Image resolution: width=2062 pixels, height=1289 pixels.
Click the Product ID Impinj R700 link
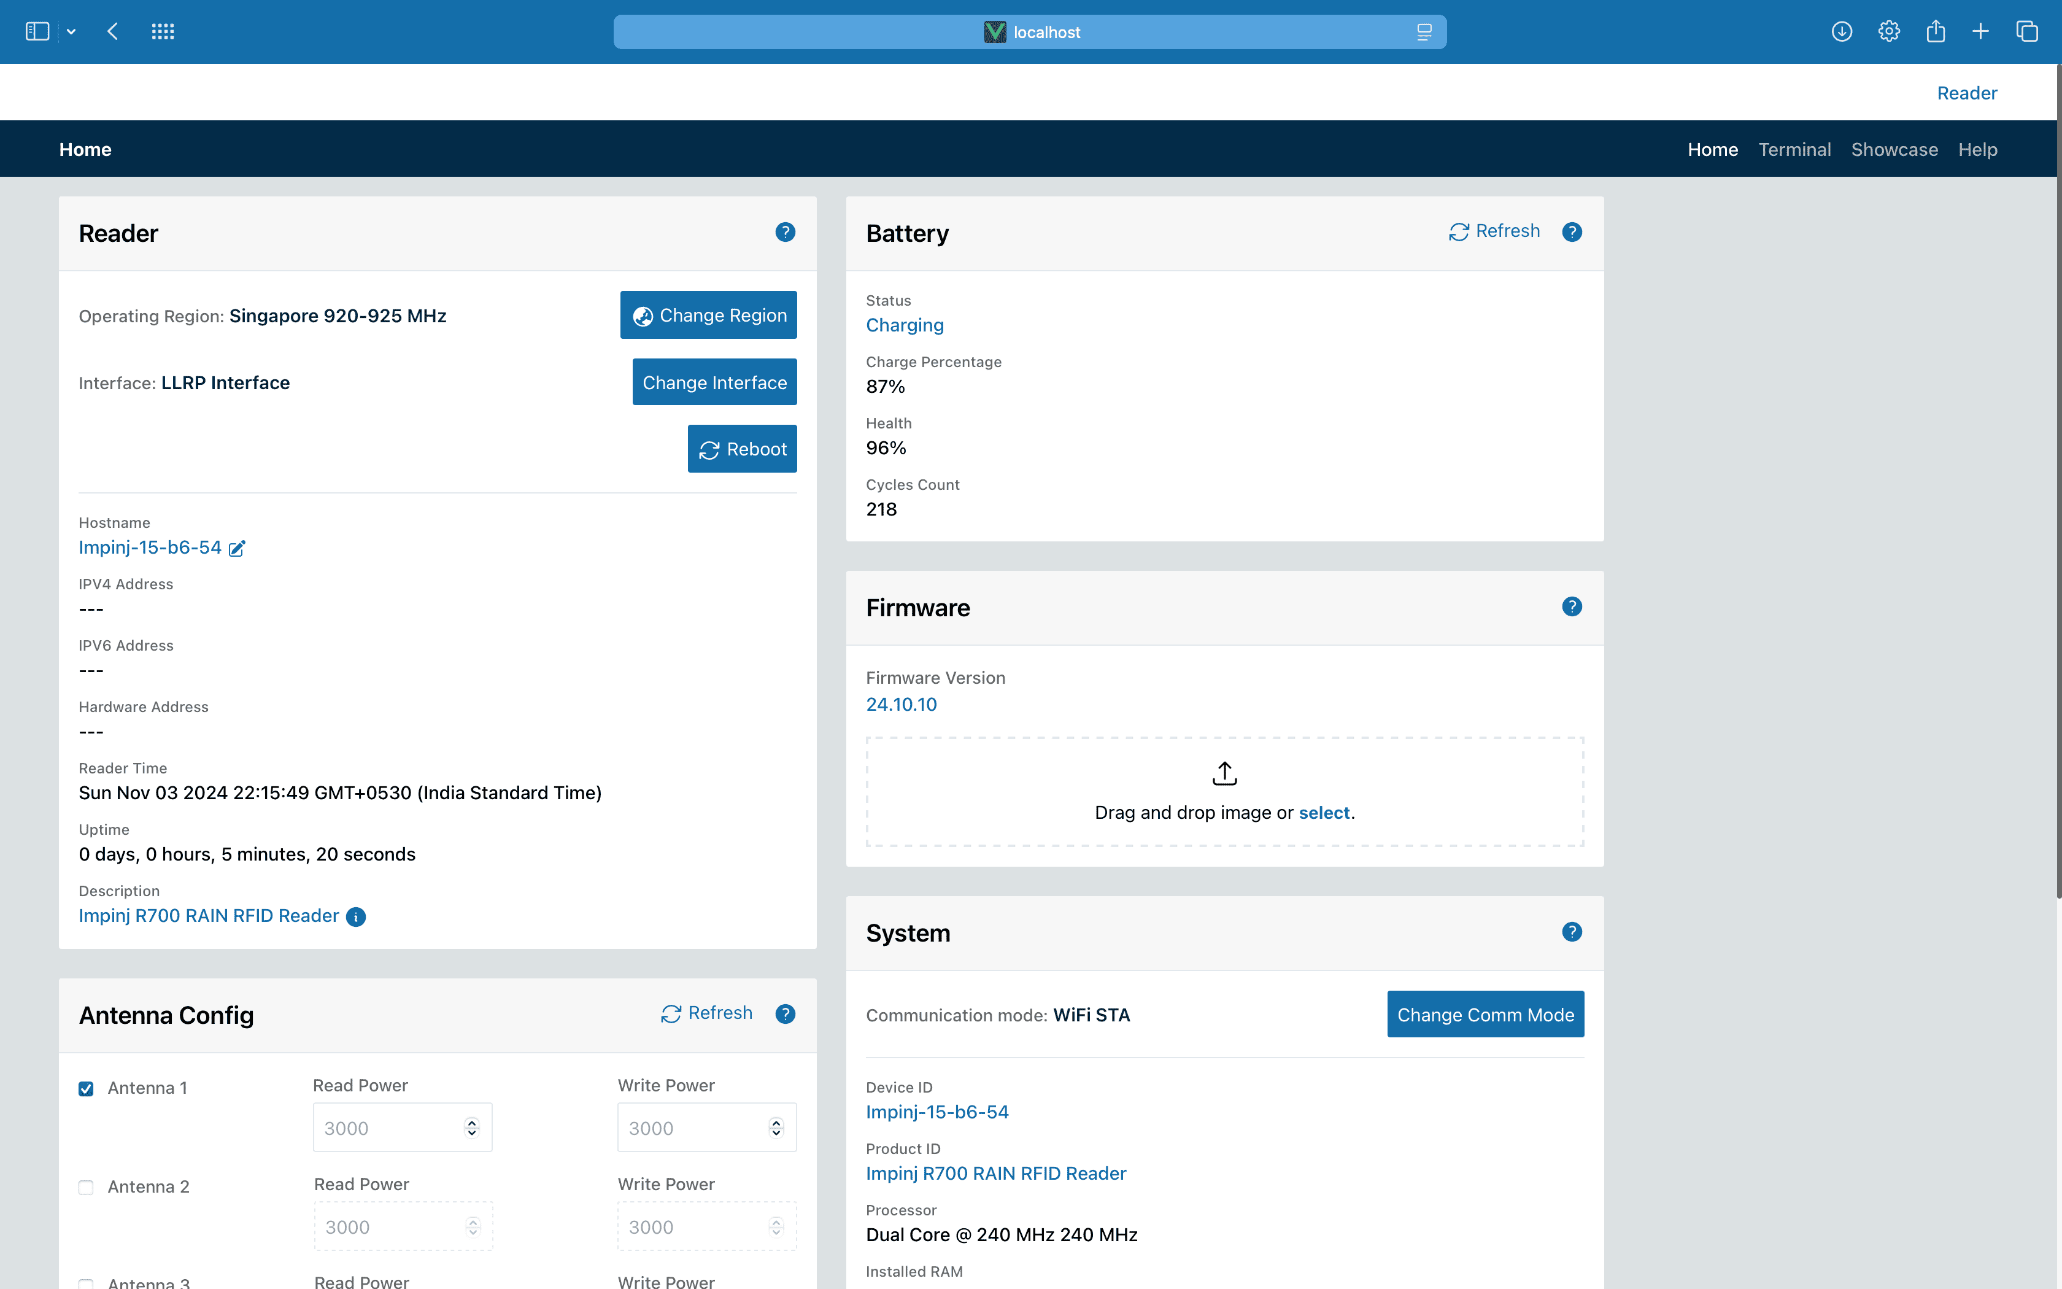click(996, 1173)
